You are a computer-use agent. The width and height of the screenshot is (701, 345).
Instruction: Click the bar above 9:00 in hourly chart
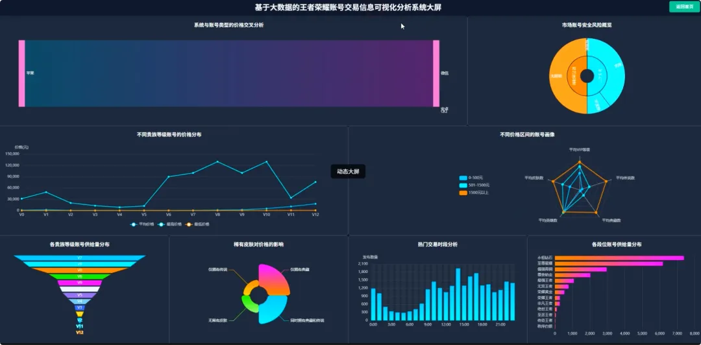point(428,305)
